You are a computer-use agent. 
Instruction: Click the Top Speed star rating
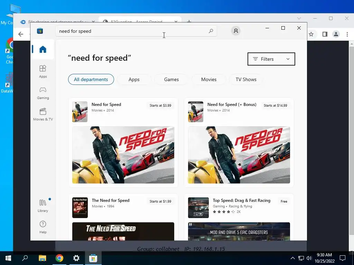(224, 212)
